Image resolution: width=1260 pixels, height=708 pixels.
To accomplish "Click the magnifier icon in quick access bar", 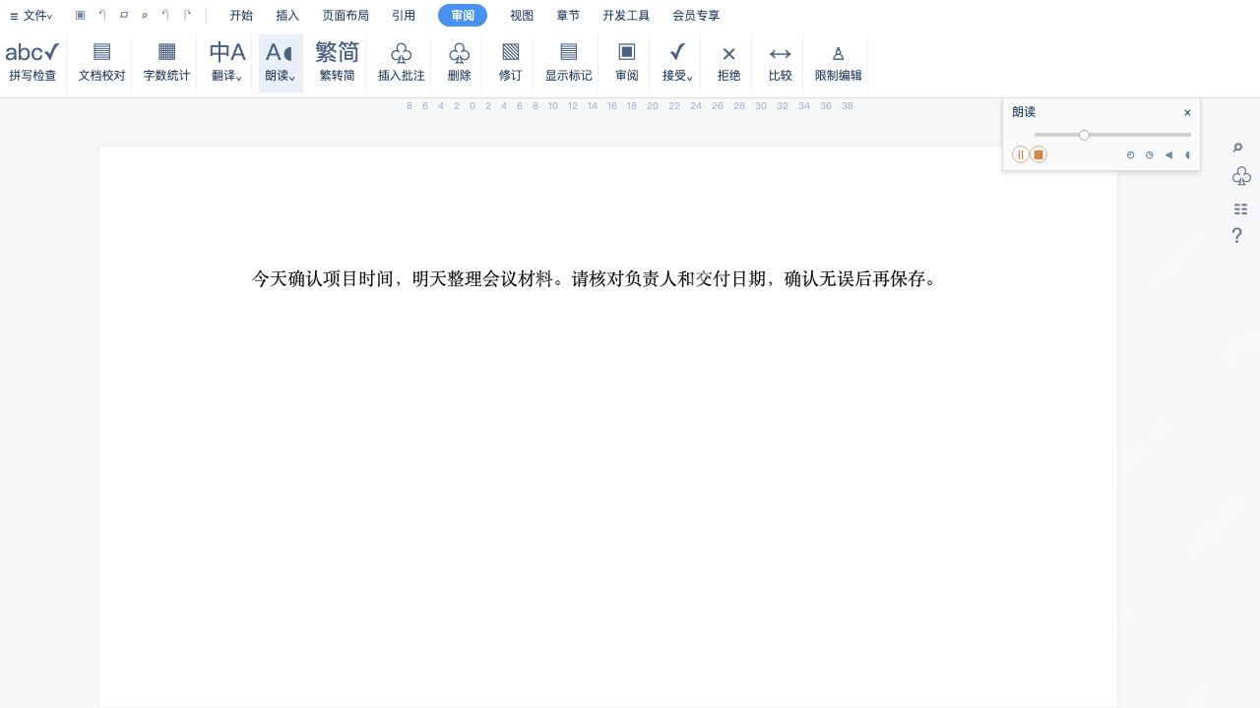I will pyautogui.click(x=145, y=16).
